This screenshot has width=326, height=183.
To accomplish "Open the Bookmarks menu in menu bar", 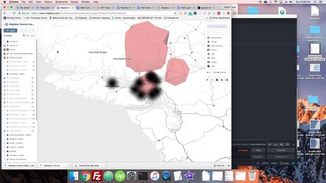I will coord(61,2).
